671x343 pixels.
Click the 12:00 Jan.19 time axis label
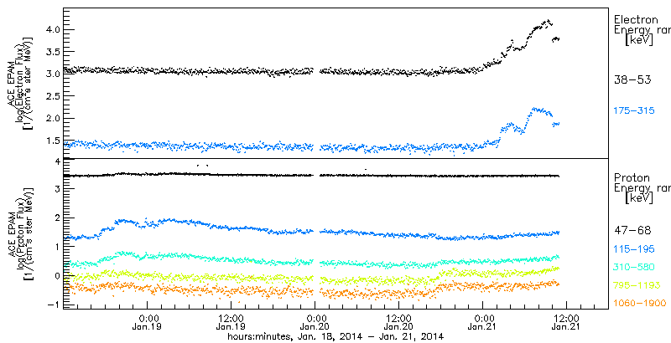[x=231, y=322]
